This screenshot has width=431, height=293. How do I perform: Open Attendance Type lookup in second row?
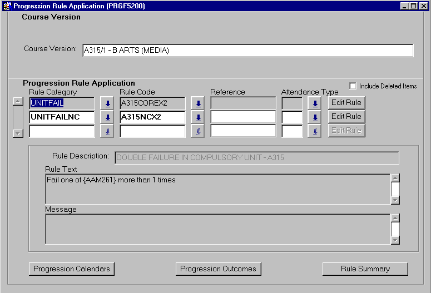(315, 117)
